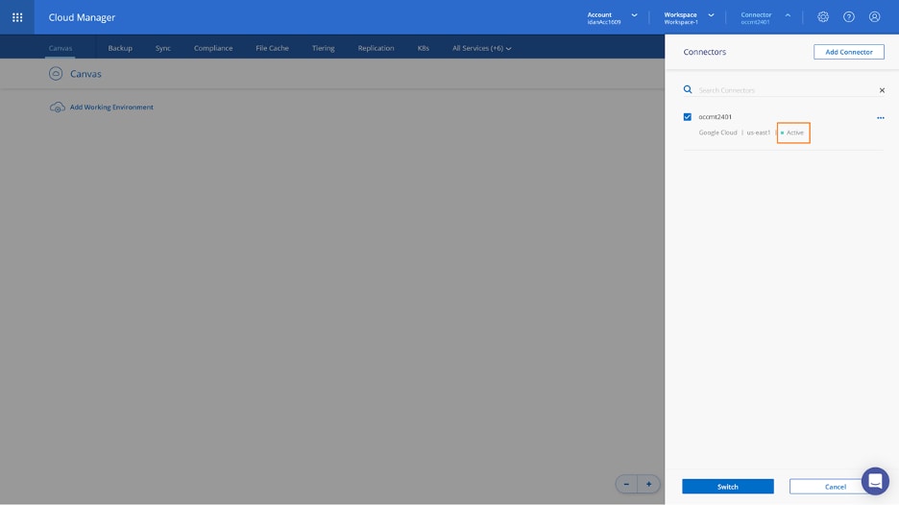The width and height of the screenshot is (899, 505).
Task: Click the Add Working Environment cloud icon
Action: [58, 108]
